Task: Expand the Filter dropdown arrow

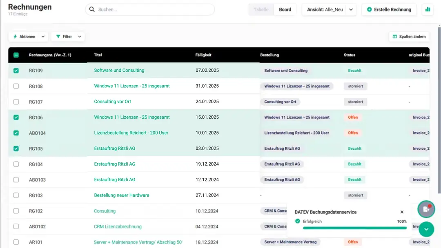Action: tap(80, 37)
